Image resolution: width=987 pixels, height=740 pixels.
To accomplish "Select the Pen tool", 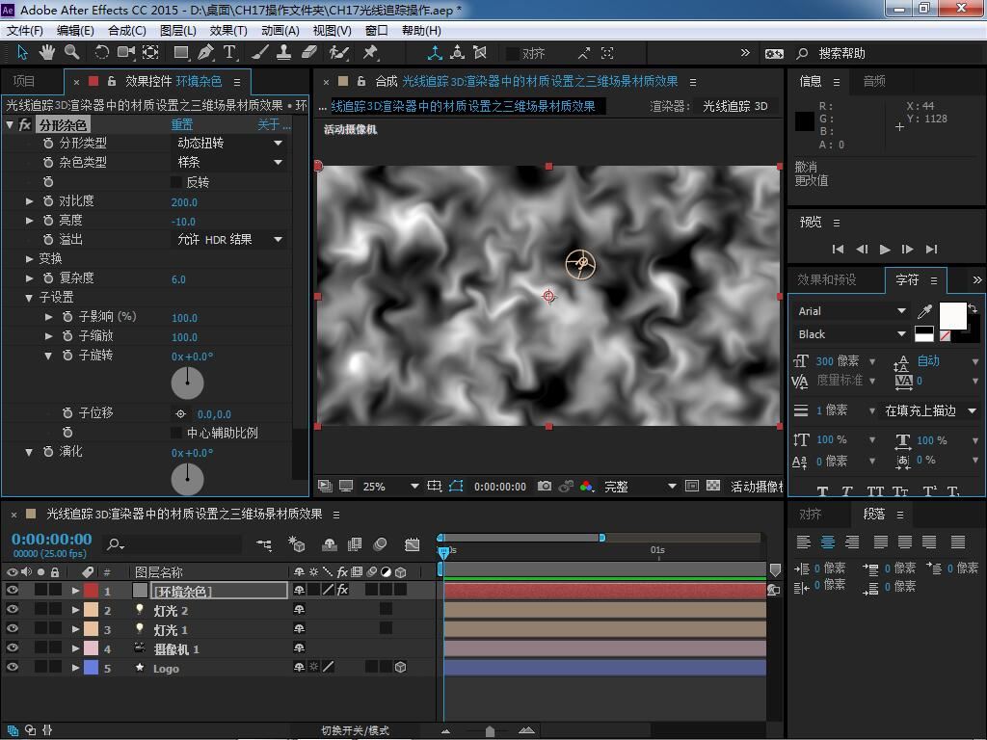I will (205, 52).
